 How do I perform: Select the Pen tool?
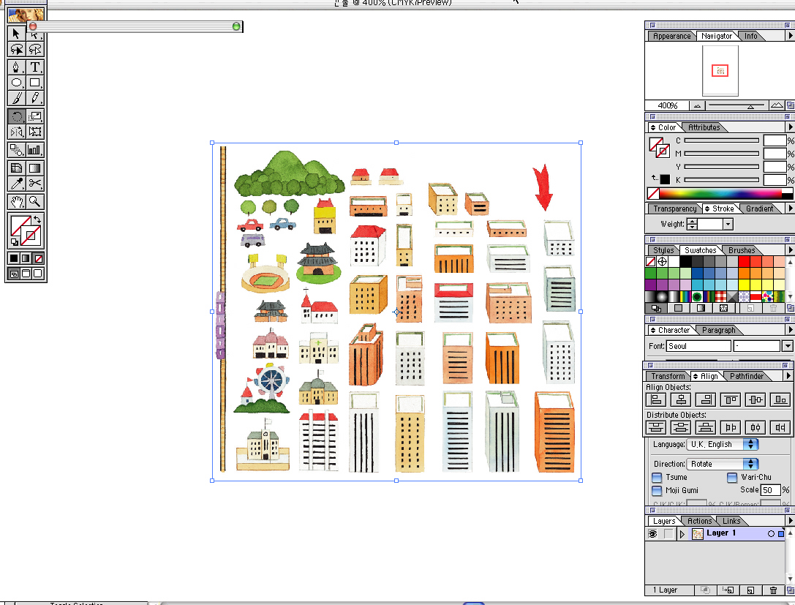pos(16,67)
